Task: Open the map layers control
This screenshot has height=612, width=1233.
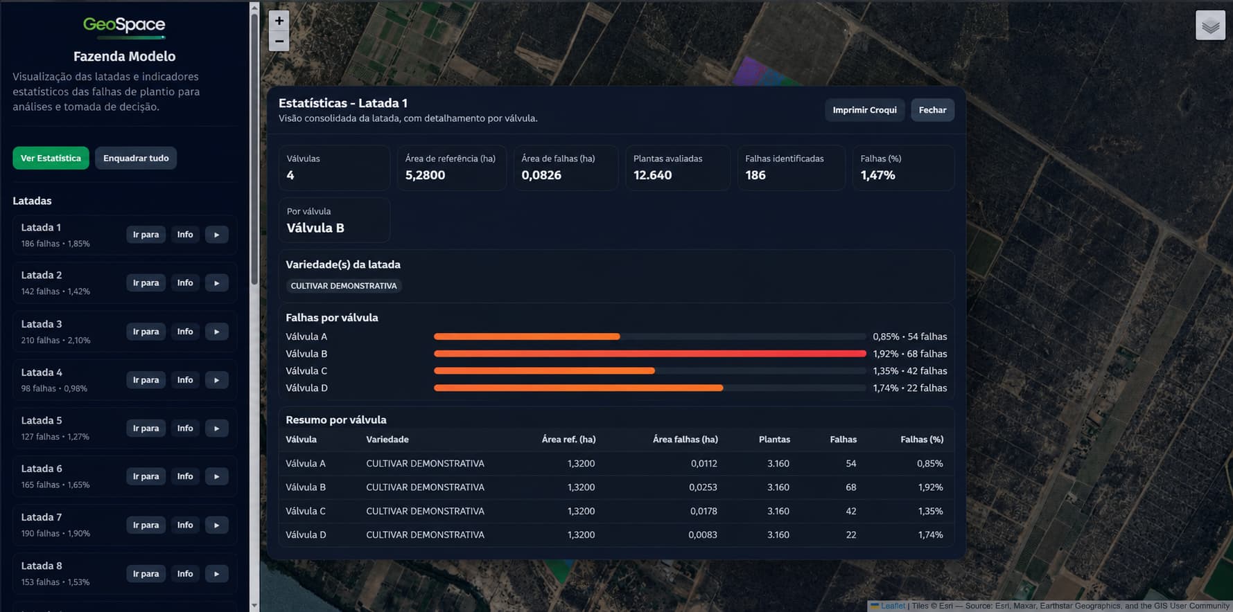Action: point(1210,26)
